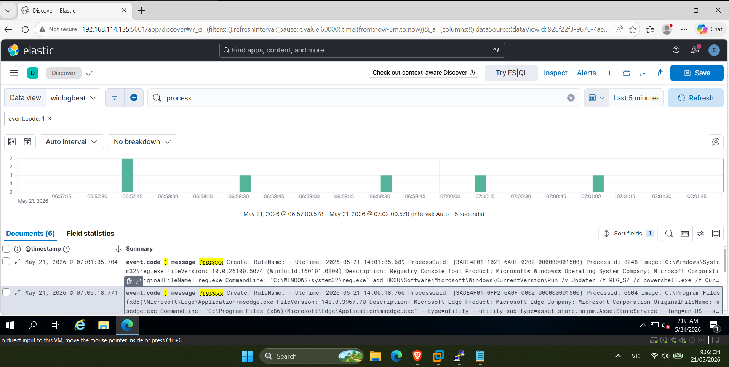Viewport: 729px width, 367px height.
Task: Click the green D space avatar
Action: click(x=33, y=73)
